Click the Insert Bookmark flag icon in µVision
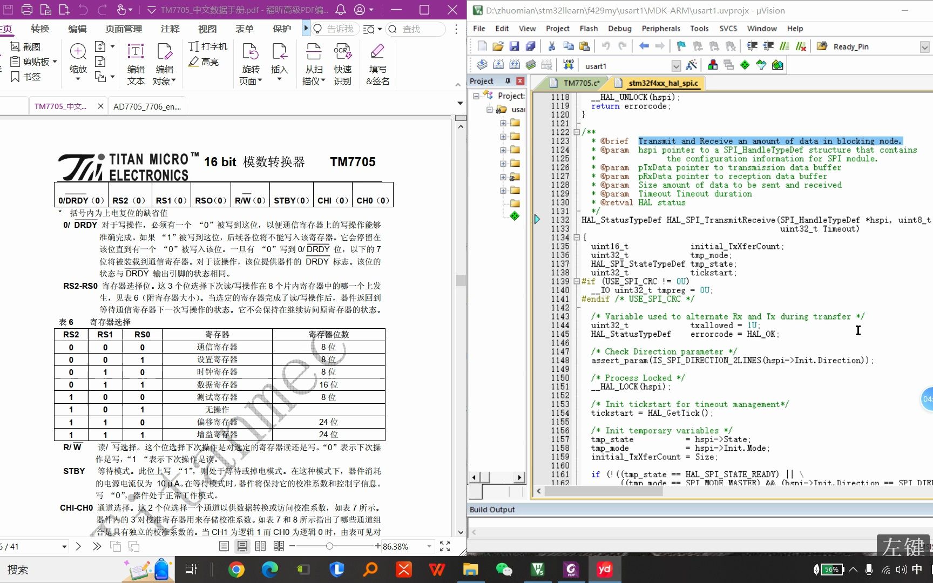933x583 pixels. (681, 46)
